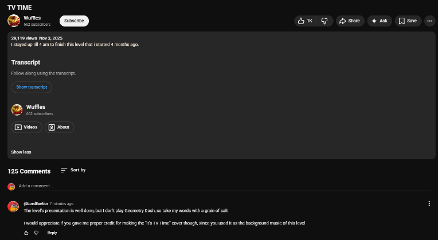Open the comment options three-dot menu

click(429, 203)
